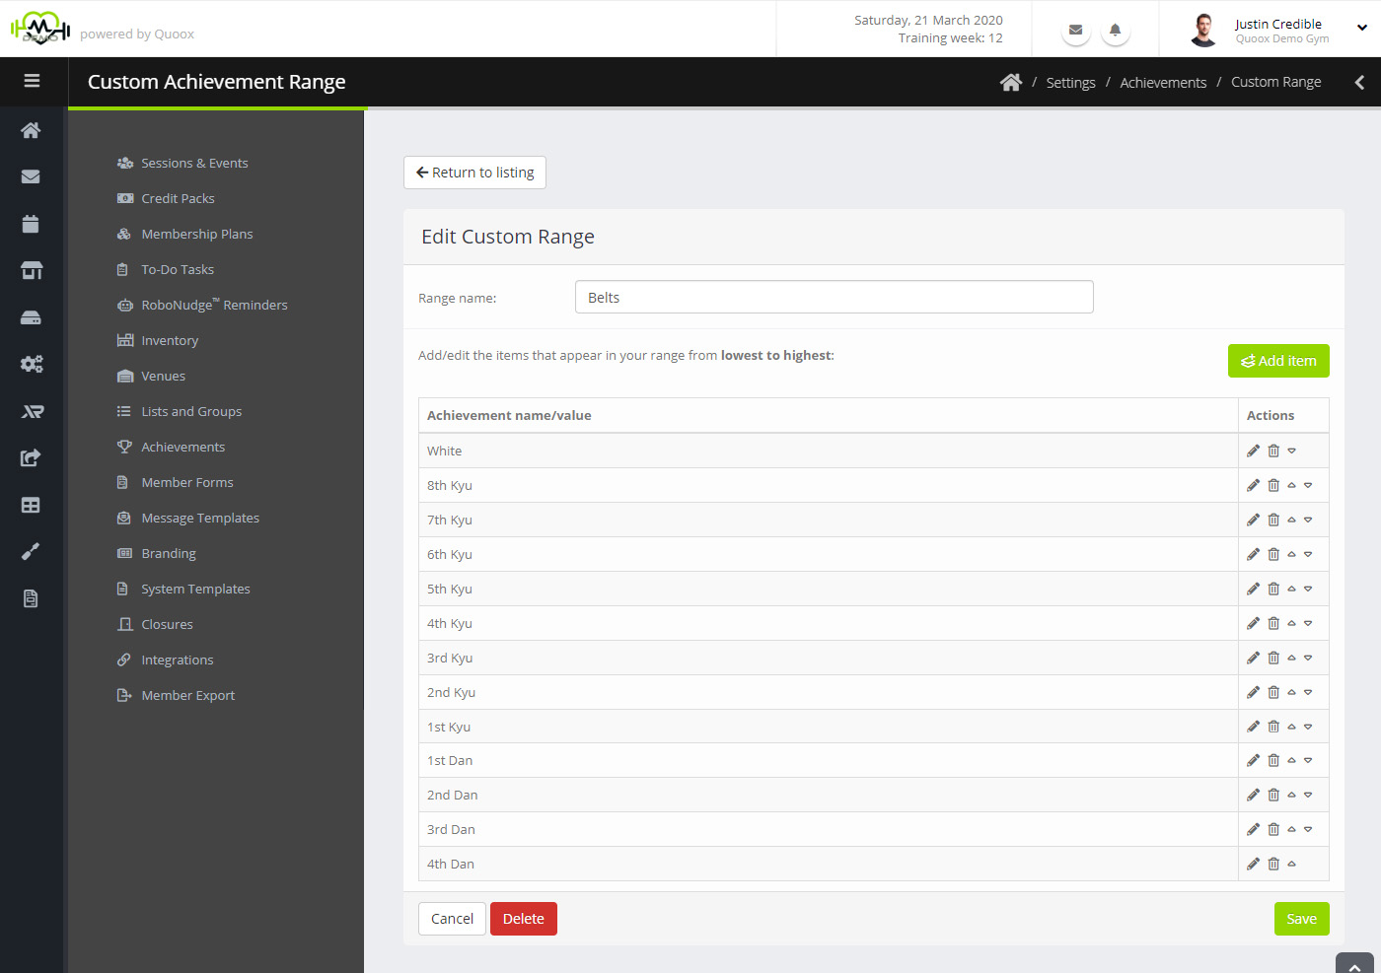Move 4th Dan up in the list
This screenshot has height=973, width=1381.
[1291, 864]
